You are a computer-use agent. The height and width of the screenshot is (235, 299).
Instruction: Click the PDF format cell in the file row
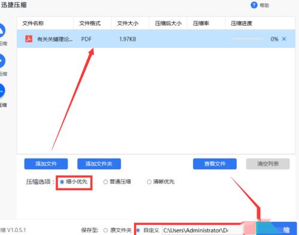[x=86, y=39]
